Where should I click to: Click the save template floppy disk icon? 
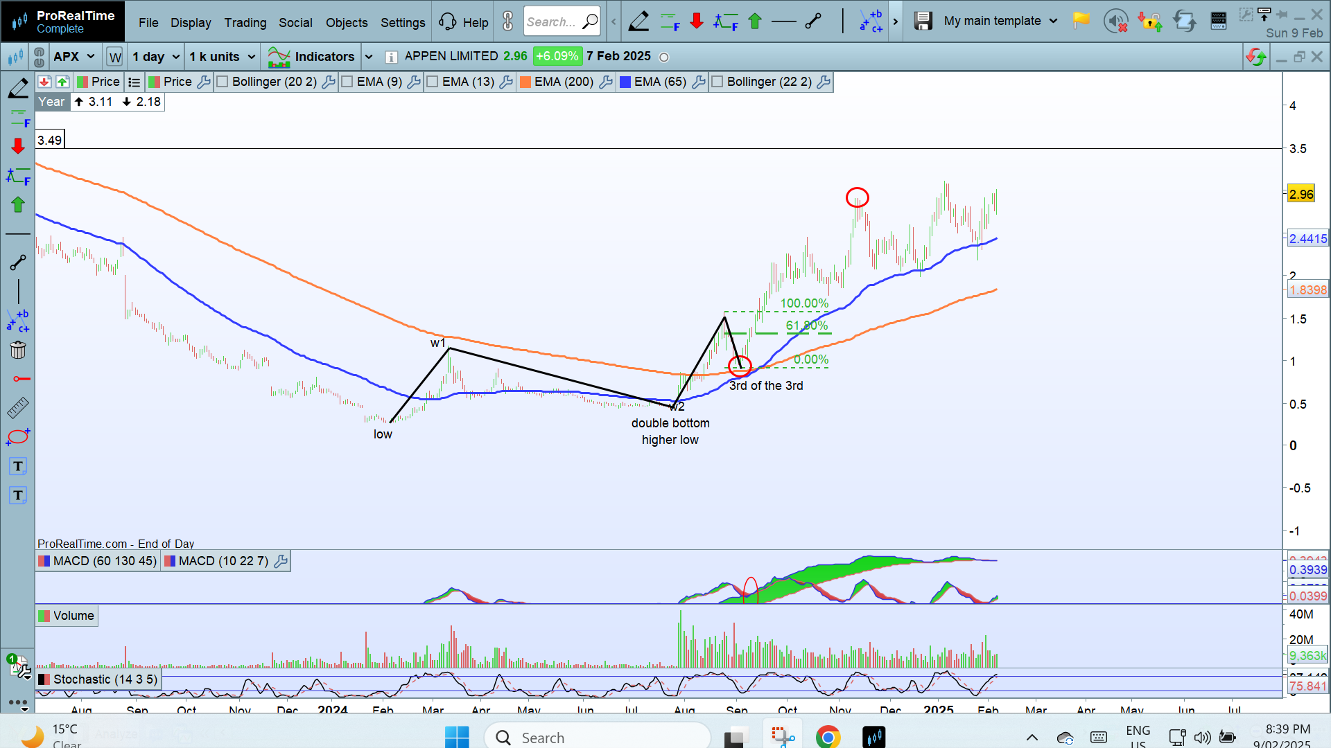coord(923,21)
